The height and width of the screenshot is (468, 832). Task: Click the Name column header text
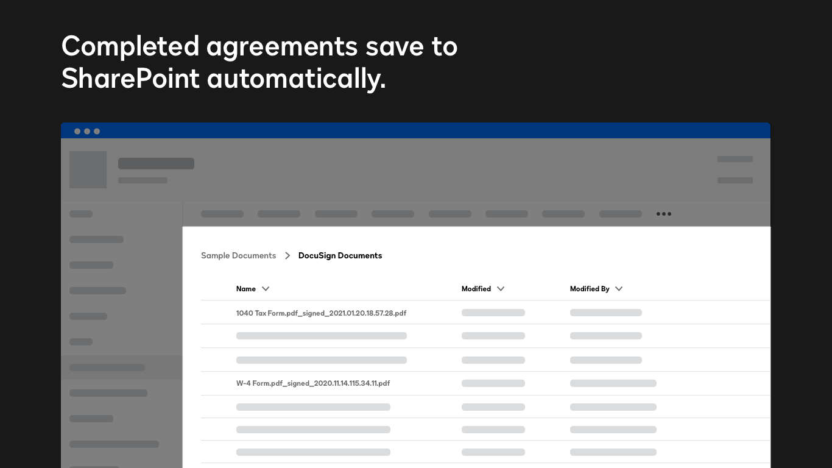coord(246,289)
